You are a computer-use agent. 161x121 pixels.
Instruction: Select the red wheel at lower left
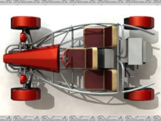coord(26,94)
